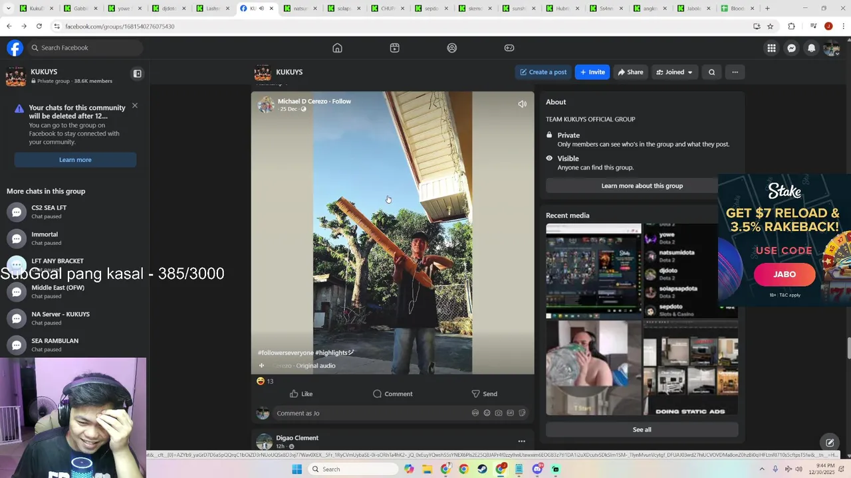Click Learn more in the chats notice
This screenshot has height=478, width=851.
click(75, 160)
